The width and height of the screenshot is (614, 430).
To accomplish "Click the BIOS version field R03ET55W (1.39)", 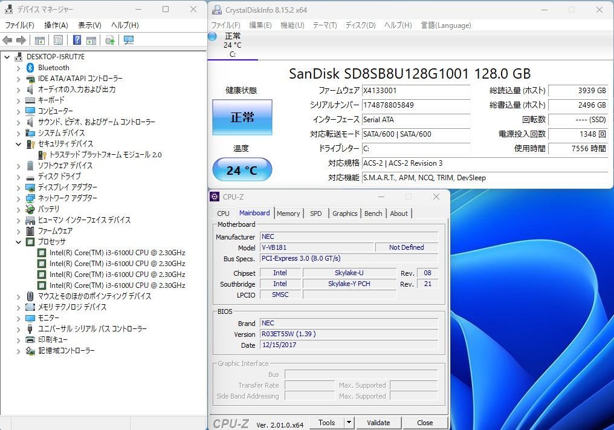I will 349,334.
